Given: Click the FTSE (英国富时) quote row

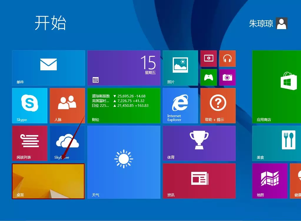Looking at the screenshot, I should 118,101.
